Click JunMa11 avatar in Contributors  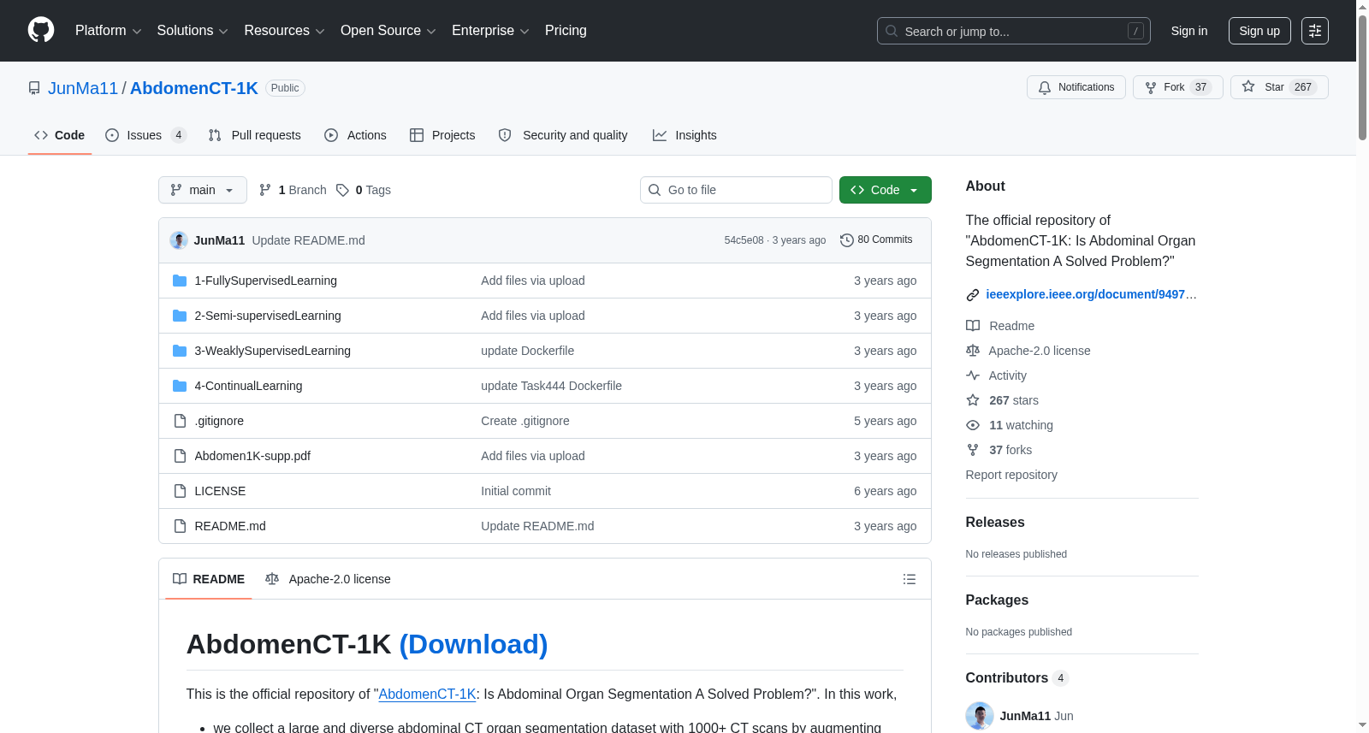point(979,716)
